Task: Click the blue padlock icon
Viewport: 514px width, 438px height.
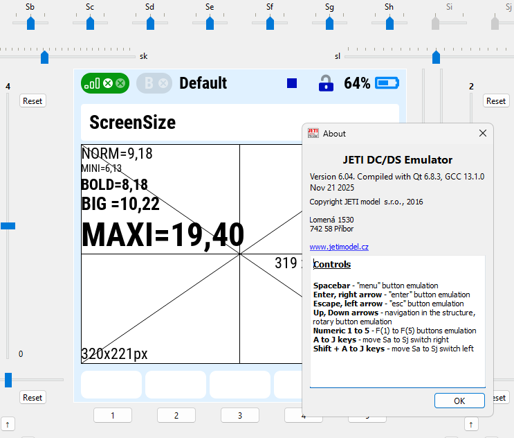Action: pos(326,83)
